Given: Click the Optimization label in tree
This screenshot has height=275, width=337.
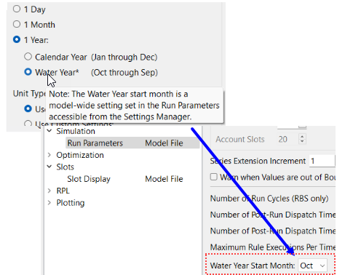Looking at the screenshot, I should point(80,155).
